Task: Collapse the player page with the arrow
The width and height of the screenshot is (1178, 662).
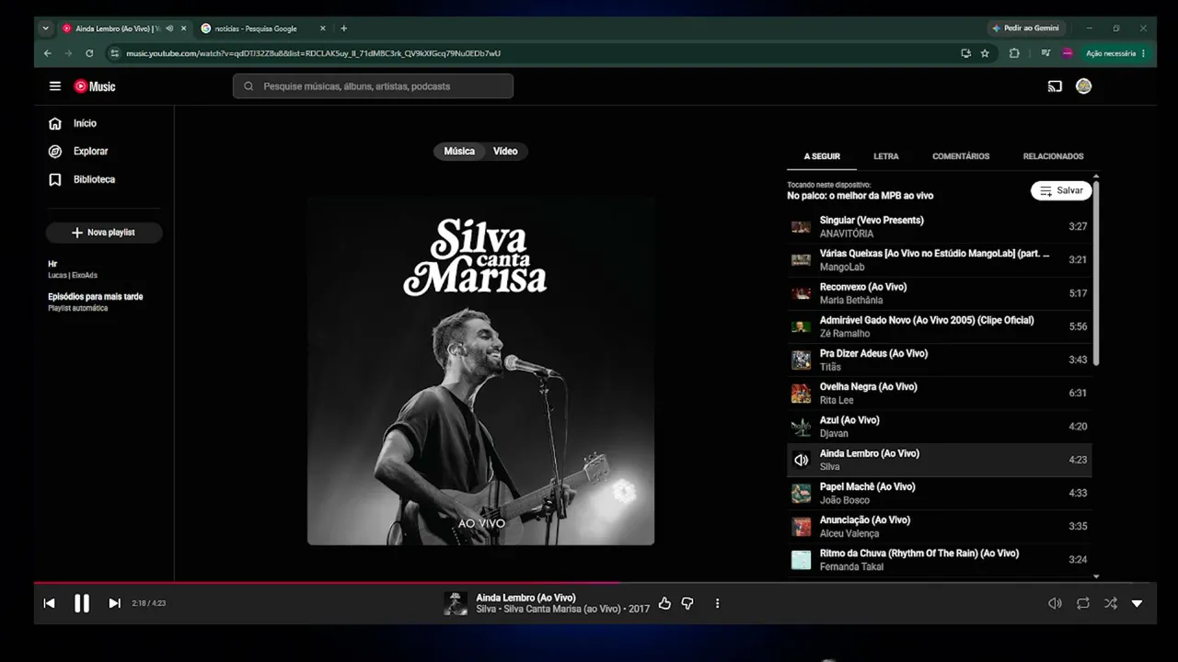Action: [x=1137, y=603]
